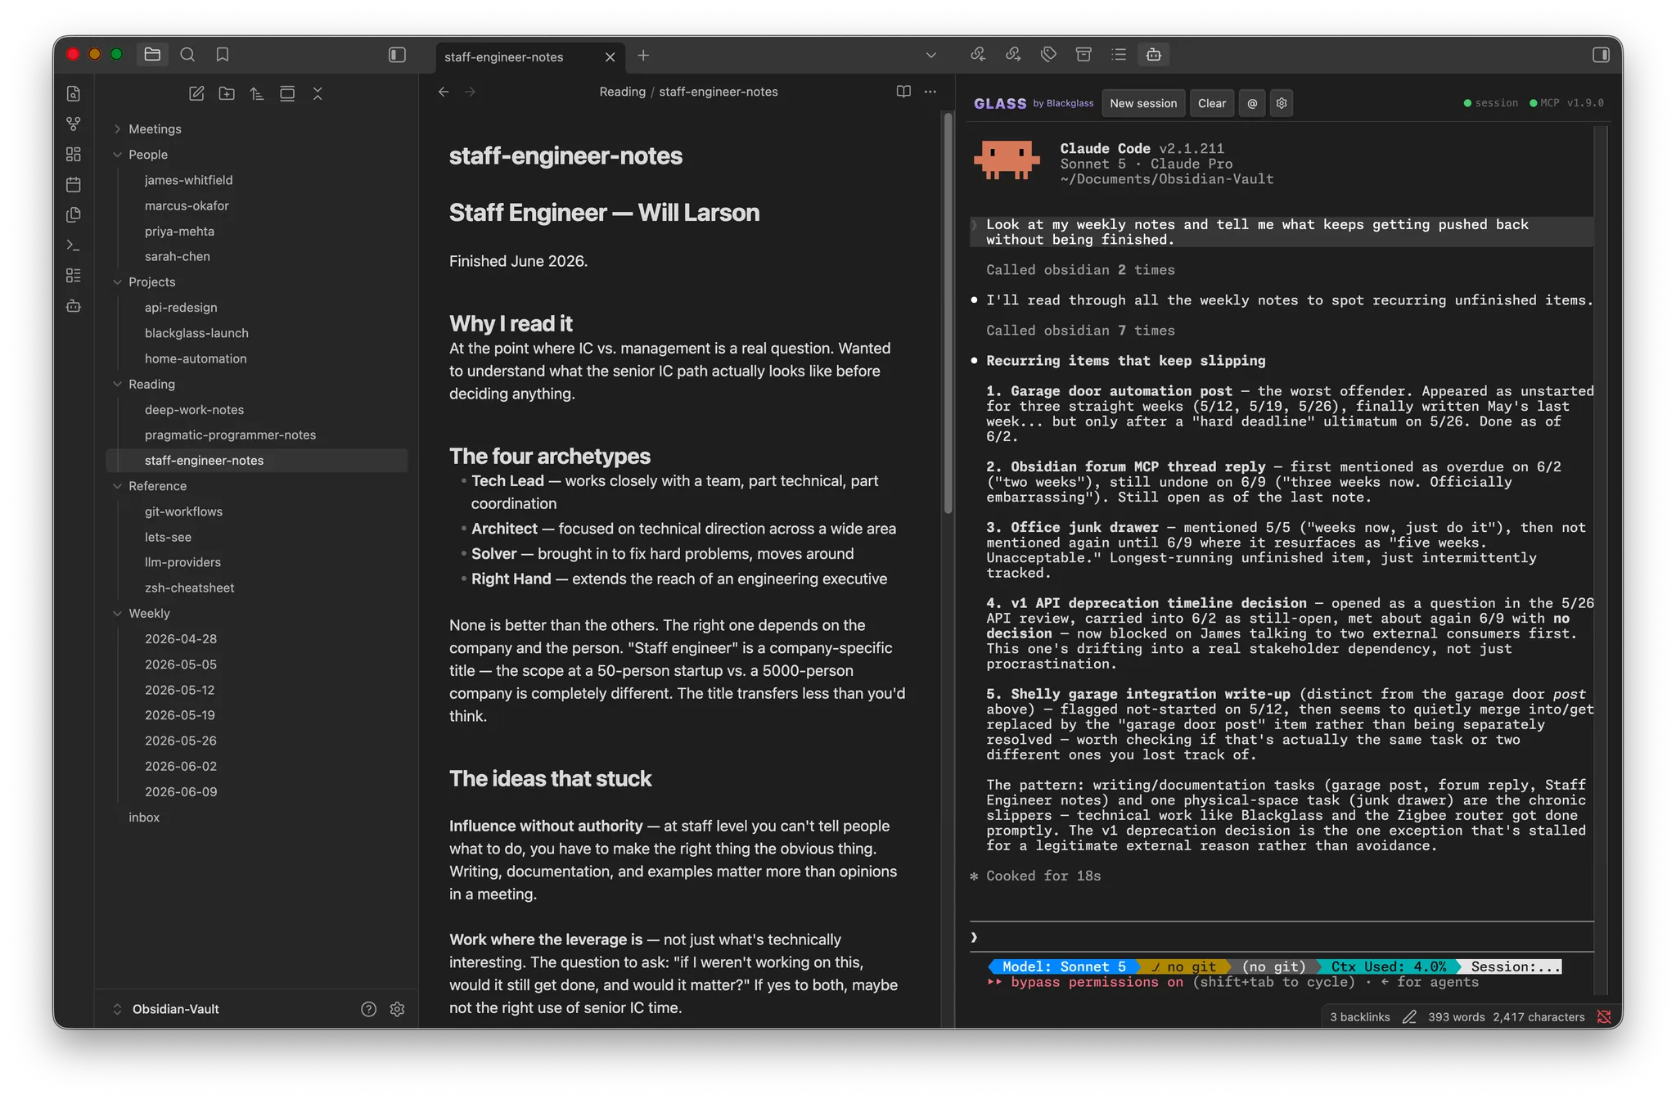Open vault help question-mark icon

pyautogui.click(x=369, y=1009)
